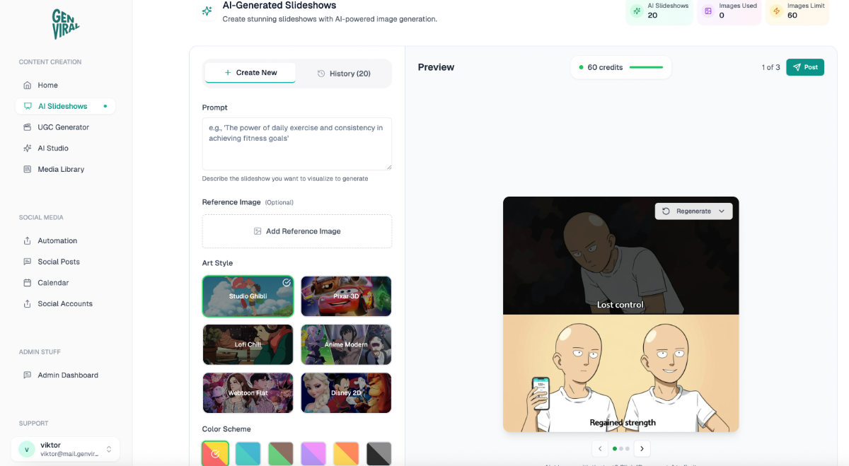Click the AI Studio sparkle icon

click(x=28, y=148)
